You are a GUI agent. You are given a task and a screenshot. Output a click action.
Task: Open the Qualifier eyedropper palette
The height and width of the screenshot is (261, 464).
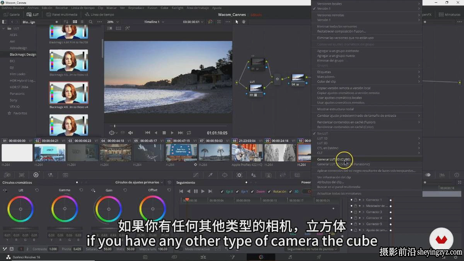(210, 175)
